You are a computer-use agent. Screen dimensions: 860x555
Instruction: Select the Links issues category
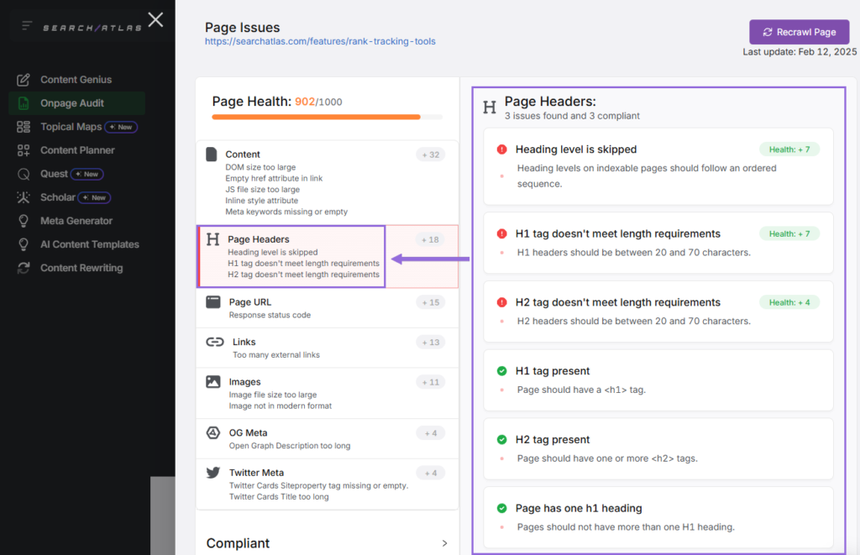tap(327, 348)
